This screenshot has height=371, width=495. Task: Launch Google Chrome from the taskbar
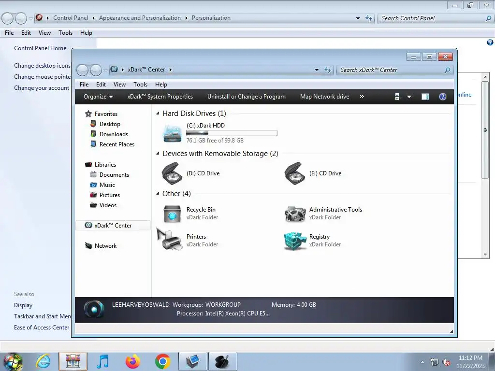click(x=162, y=361)
